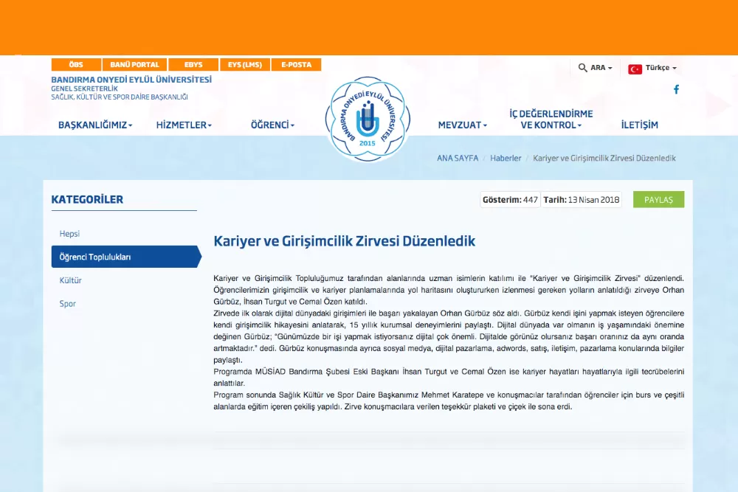Go to the İLETİŞİM page
738x492 pixels.
click(639, 125)
